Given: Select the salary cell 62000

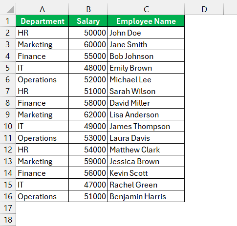Looking at the screenshot, I should pyautogui.click(x=88, y=114).
